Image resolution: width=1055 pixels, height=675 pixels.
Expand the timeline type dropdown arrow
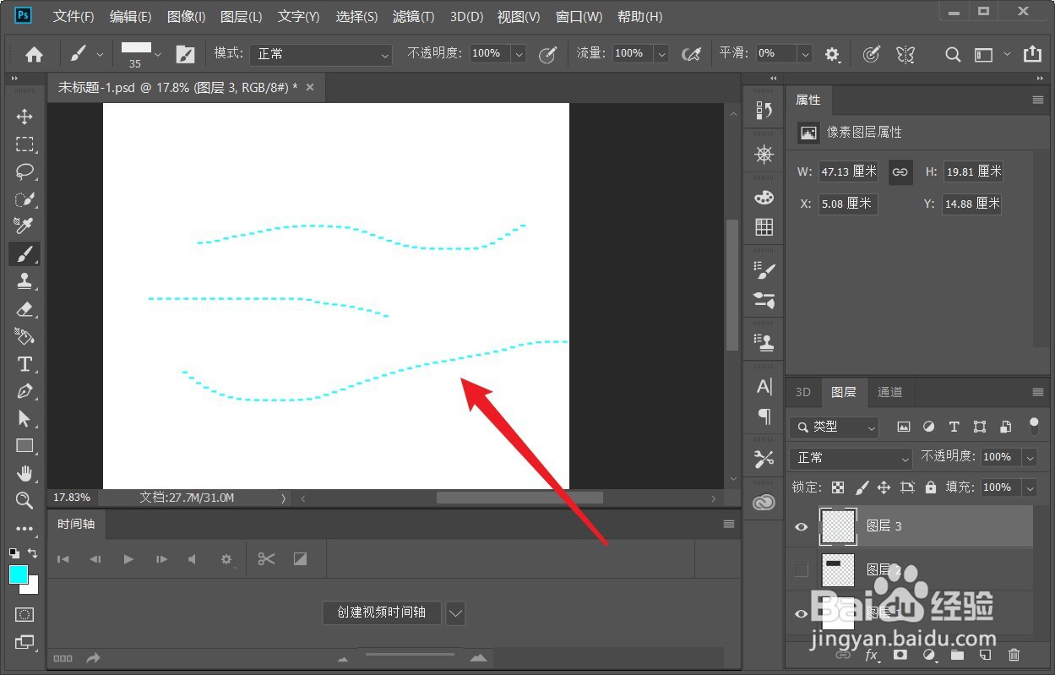[455, 612]
